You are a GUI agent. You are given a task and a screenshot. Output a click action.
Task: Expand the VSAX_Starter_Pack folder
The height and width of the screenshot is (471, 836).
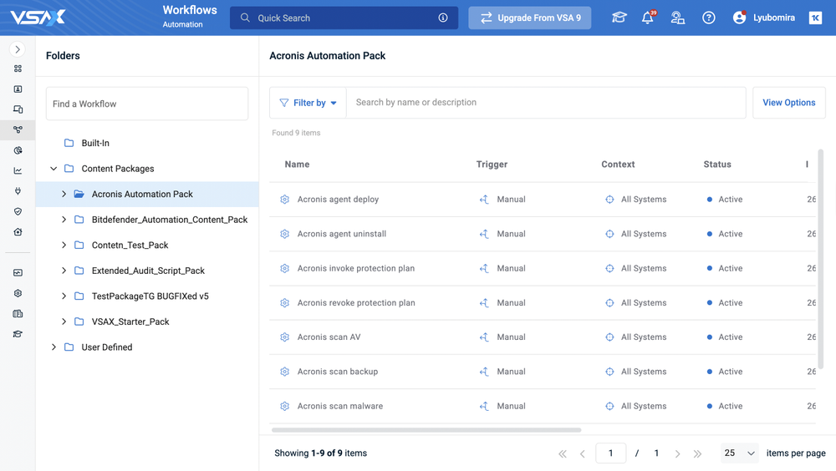64,322
